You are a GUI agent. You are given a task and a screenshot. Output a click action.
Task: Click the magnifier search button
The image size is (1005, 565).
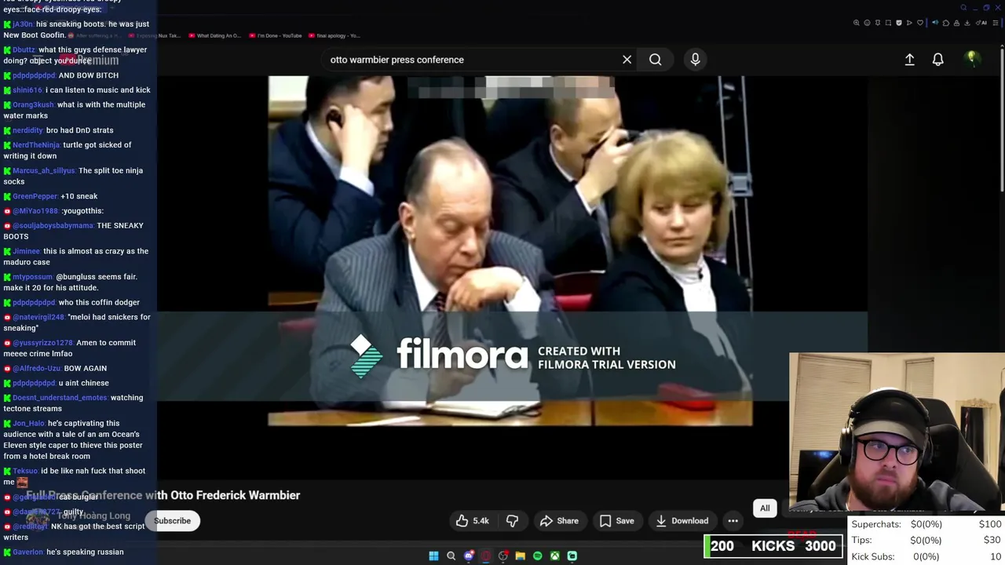point(655,60)
